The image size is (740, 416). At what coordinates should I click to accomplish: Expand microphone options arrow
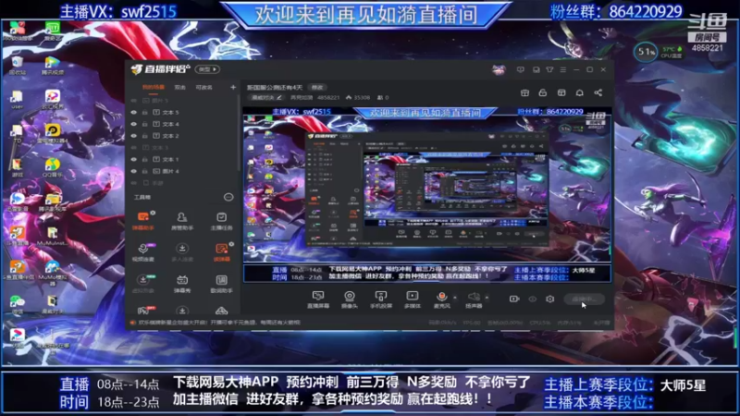(455, 298)
